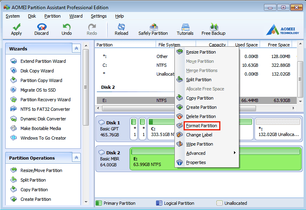Select Change Label in context menu
Screen dimensions: 306x210
click(207, 135)
